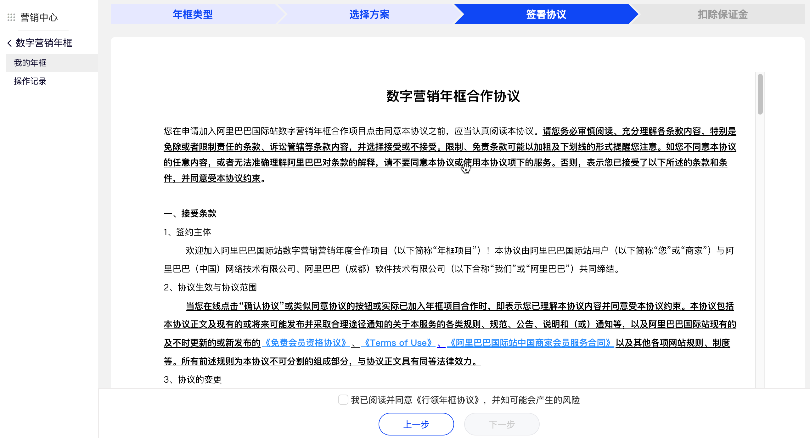Open the 《阿里巴巴国际站中国商家会员服务合同》 link

(531, 343)
